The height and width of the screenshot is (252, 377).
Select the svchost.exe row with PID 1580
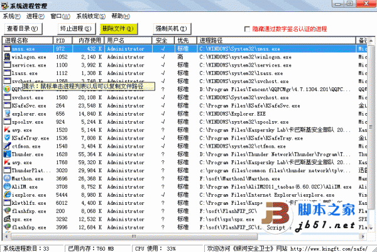(185, 97)
